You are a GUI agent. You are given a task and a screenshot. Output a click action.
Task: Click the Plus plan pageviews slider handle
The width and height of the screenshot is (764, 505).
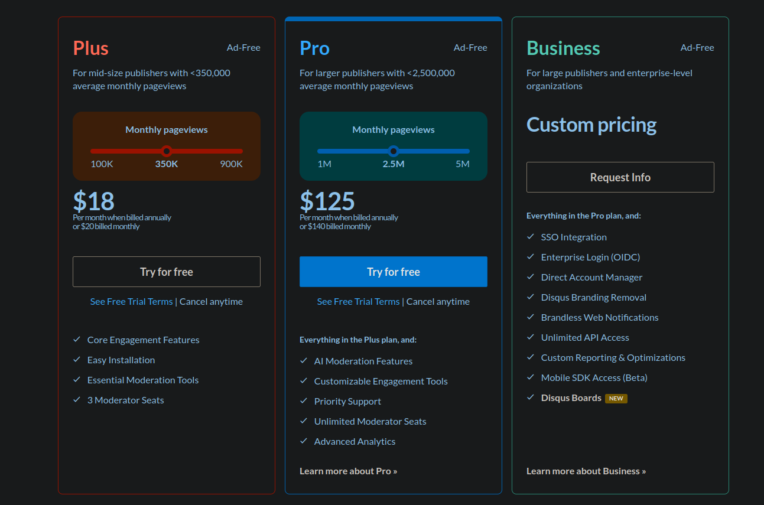coord(167,151)
